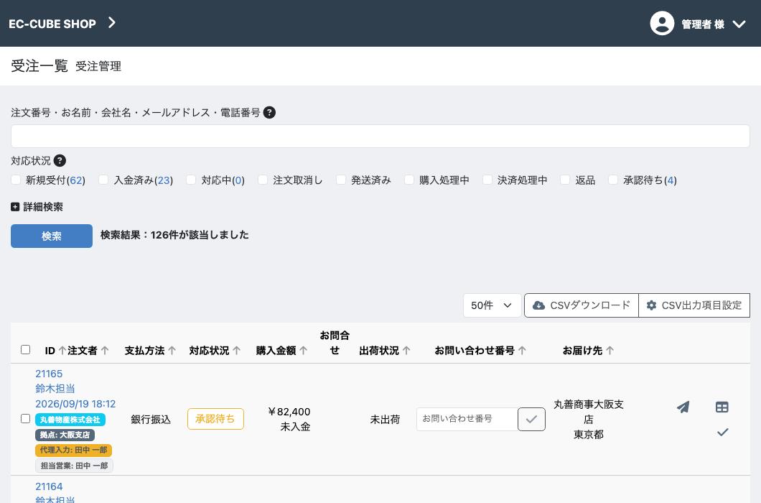Sort by 対応状況 column arrow
761x503 pixels.
[x=236, y=351]
